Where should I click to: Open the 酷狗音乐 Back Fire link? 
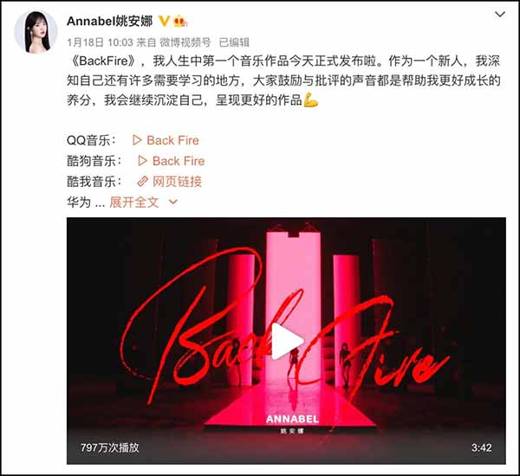179,161
